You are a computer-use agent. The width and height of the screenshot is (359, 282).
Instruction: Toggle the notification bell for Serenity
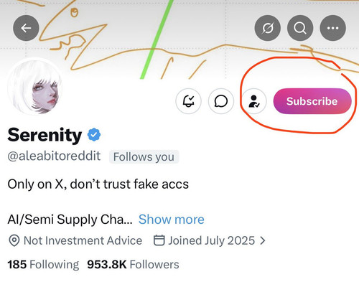[188, 101]
